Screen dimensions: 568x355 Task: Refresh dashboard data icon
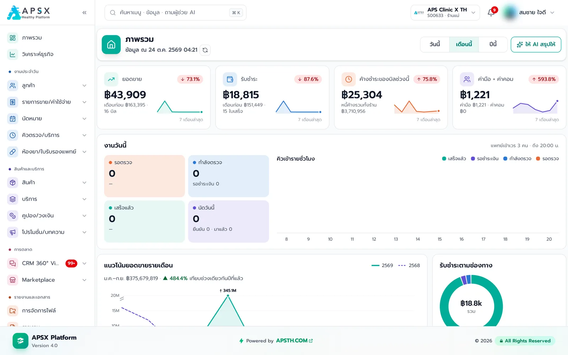point(205,50)
